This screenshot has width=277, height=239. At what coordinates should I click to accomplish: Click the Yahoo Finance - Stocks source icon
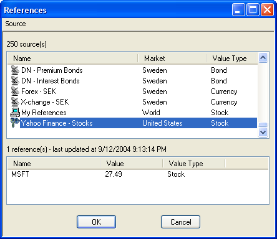click(15, 123)
